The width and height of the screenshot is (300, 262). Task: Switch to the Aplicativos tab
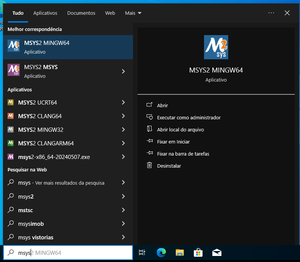pyautogui.click(x=45, y=13)
